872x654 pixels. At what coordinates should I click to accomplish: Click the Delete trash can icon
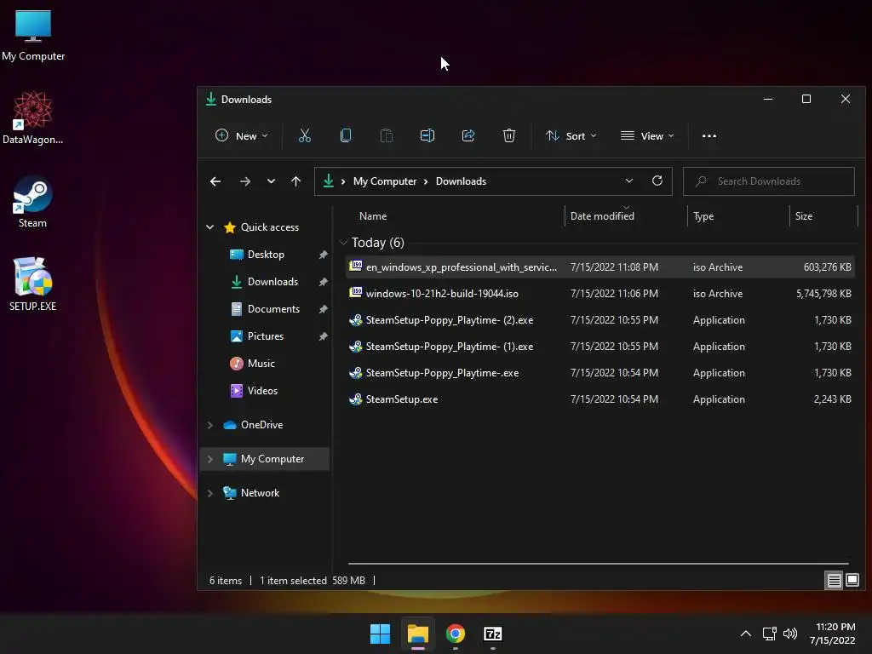(x=509, y=135)
